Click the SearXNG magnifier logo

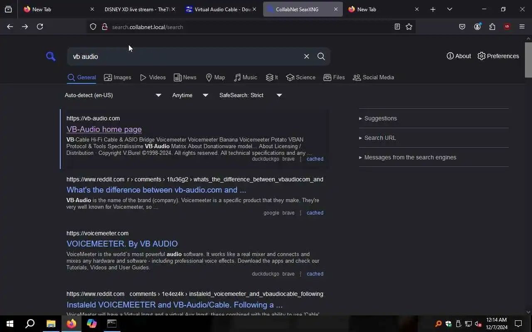[51, 56]
